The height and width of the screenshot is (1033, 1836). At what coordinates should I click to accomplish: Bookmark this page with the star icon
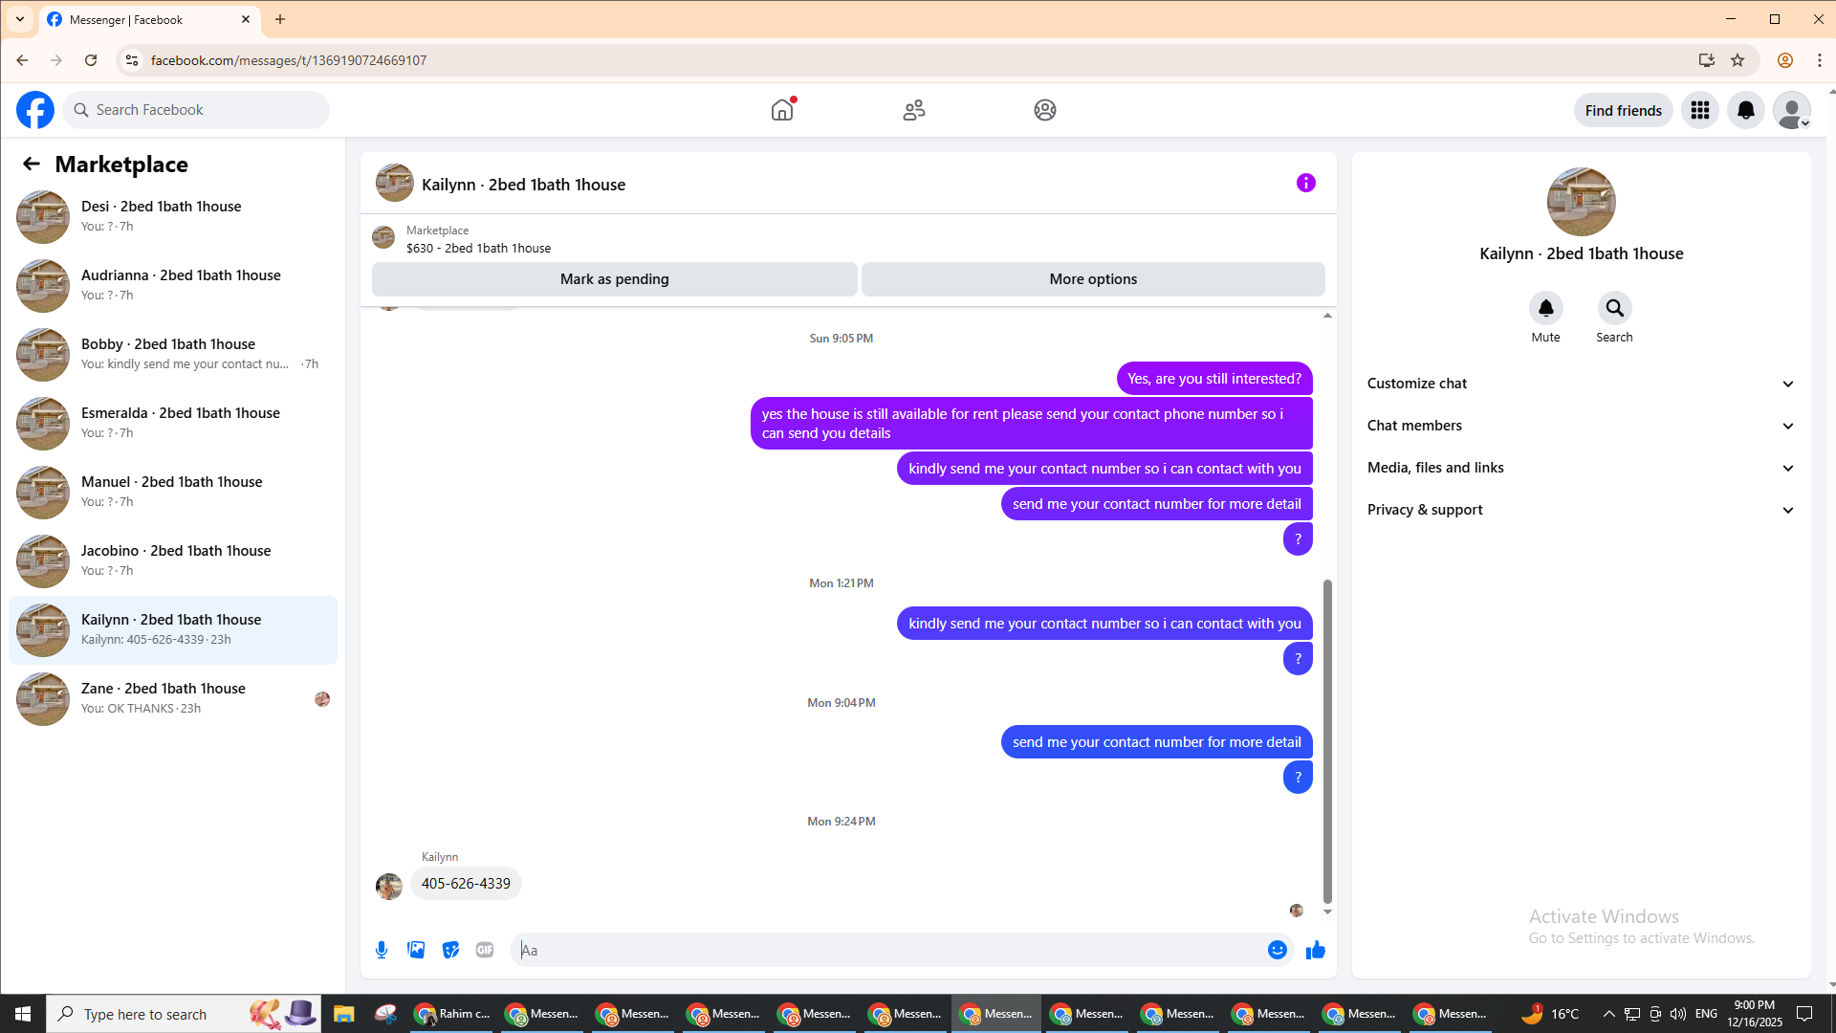click(1738, 60)
